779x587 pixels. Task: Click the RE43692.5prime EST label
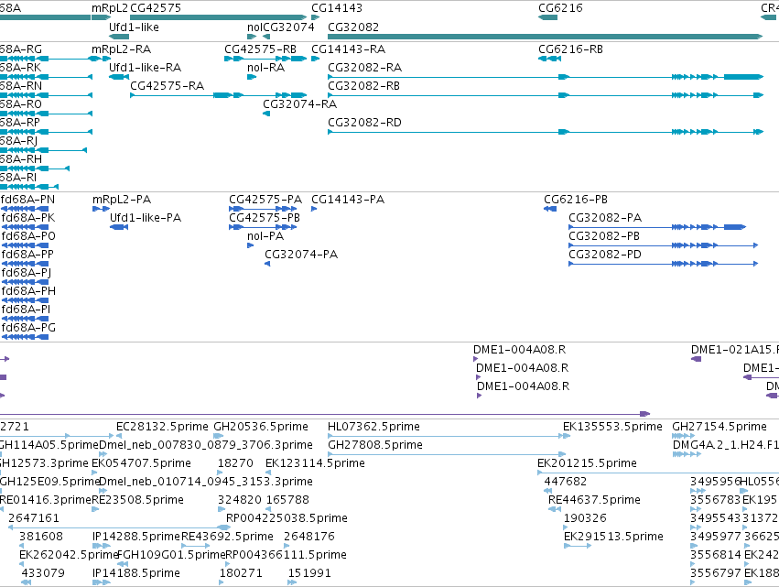tap(227, 538)
